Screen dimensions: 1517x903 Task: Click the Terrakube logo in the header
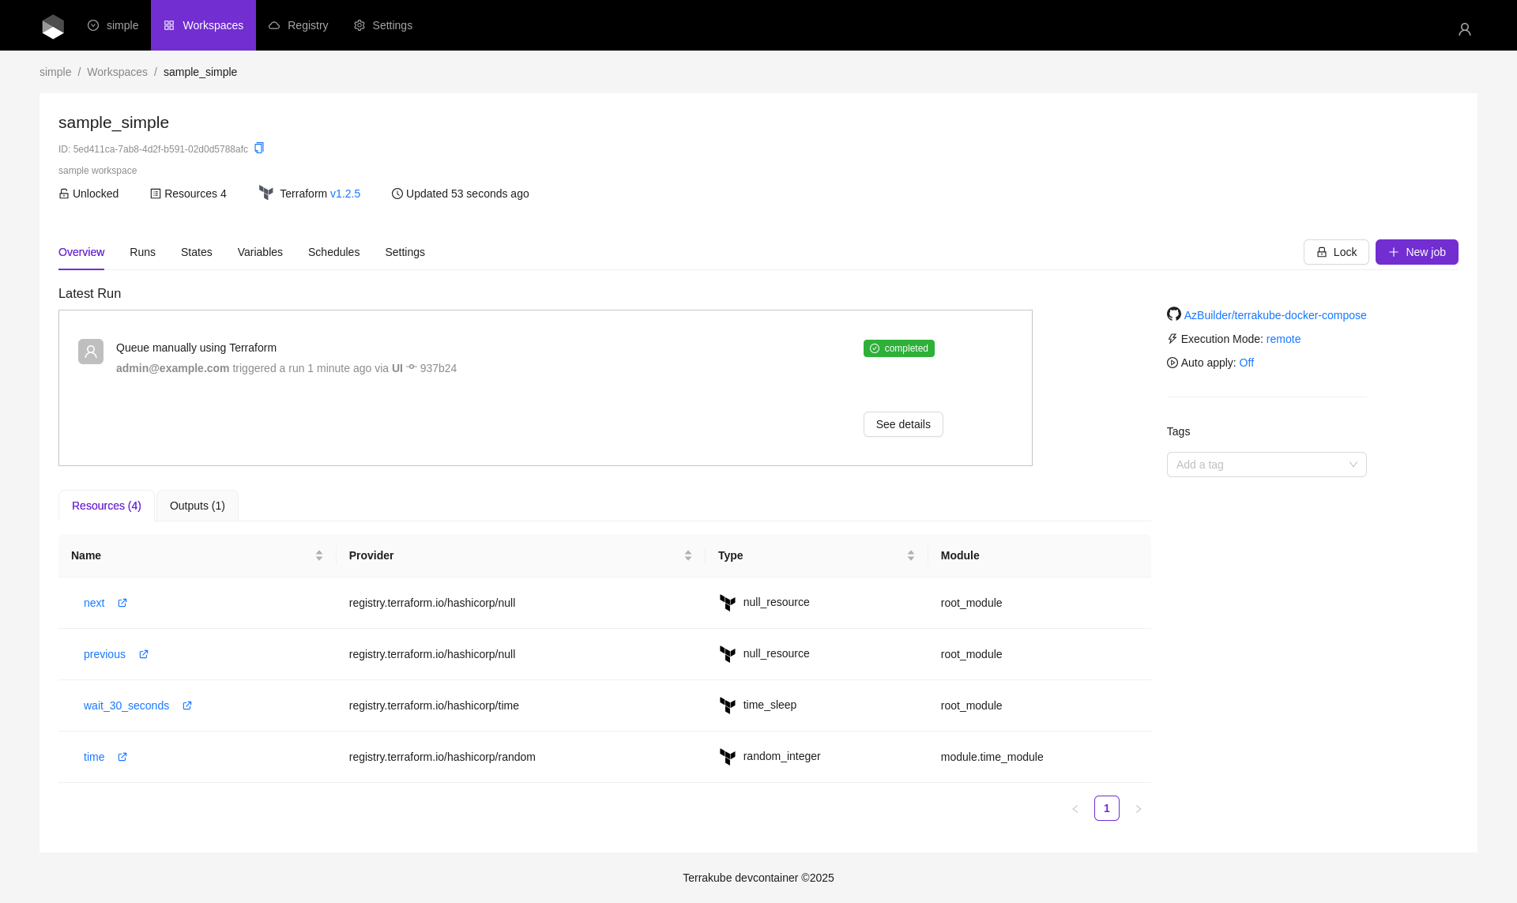point(53,26)
